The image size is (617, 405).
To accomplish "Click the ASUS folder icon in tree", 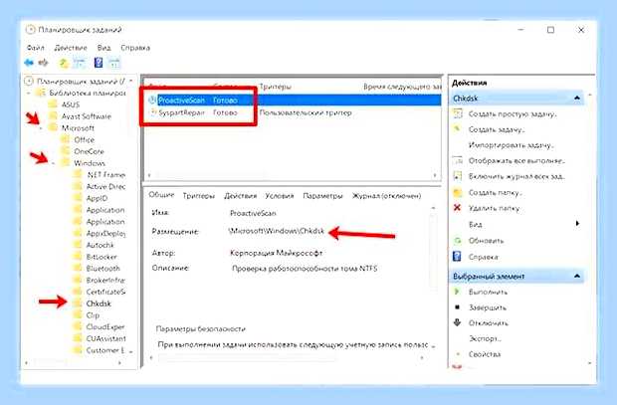I will 53,104.
